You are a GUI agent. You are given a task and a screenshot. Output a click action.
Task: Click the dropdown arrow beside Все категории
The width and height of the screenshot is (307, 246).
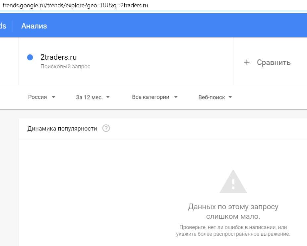(x=176, y=97)
